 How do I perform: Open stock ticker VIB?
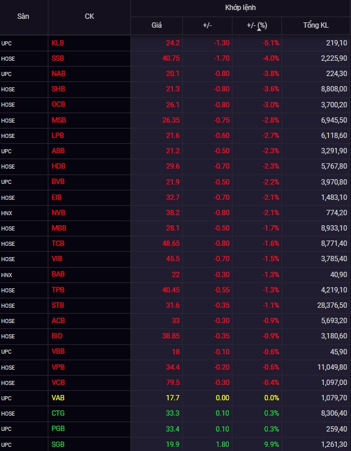(57, 259)
